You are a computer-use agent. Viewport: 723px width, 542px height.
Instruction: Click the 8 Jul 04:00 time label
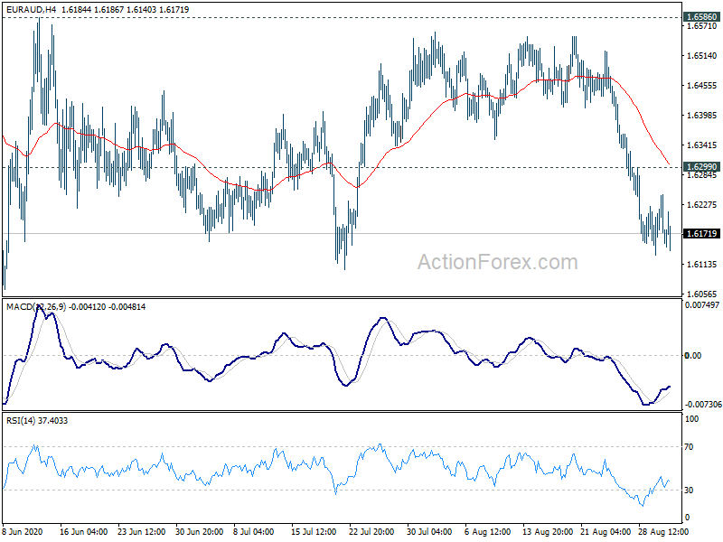coord(253,532)
